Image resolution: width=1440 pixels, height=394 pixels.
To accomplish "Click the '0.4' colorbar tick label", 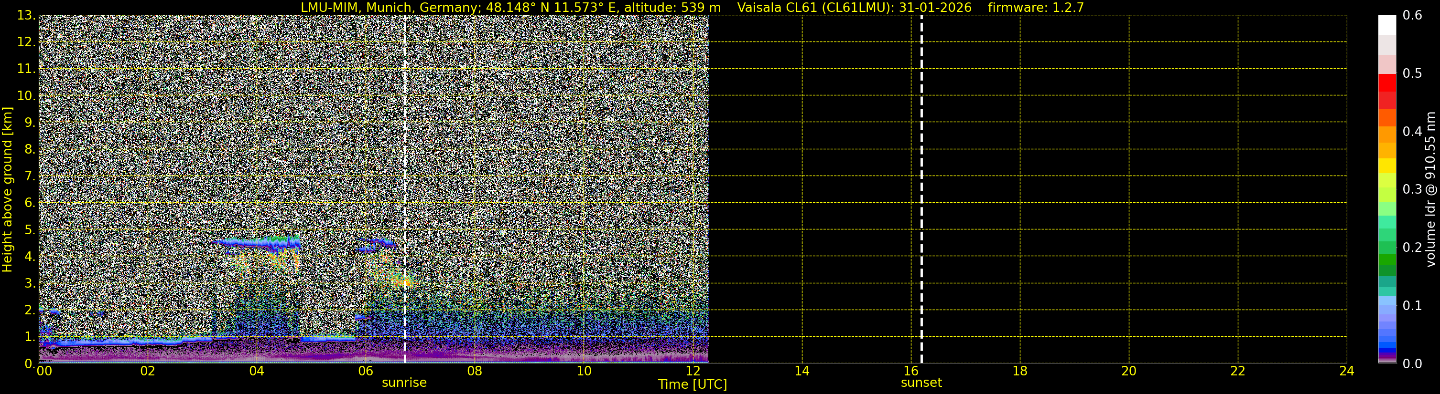I will 1413,131.
